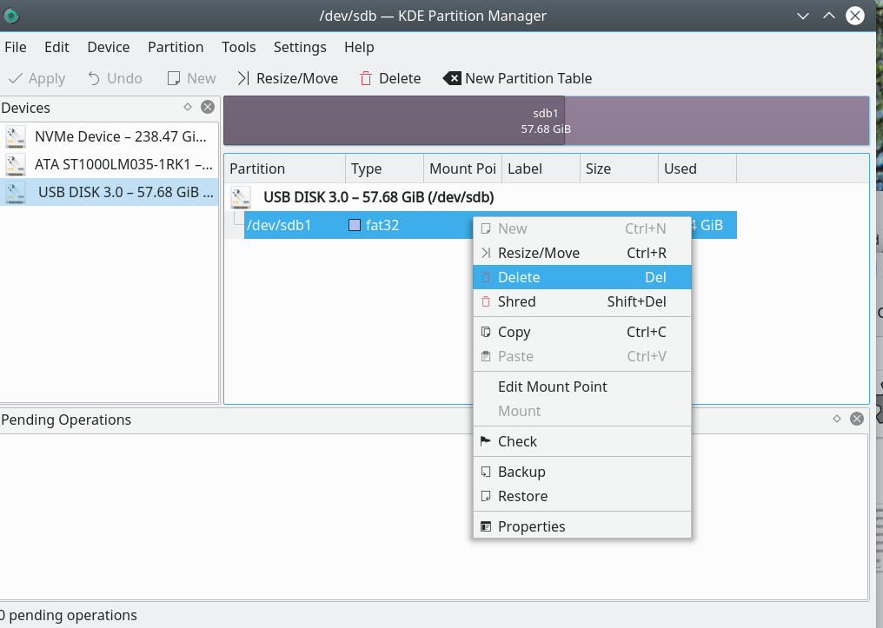Click the KDE Partition Manager window icon

coord(10,16)
